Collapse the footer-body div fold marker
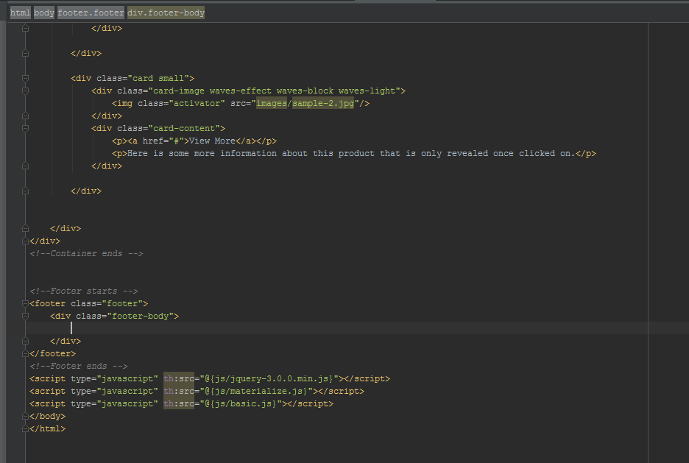Image resolution: width=689 pixels, height=463 pixels. (26, 316)
